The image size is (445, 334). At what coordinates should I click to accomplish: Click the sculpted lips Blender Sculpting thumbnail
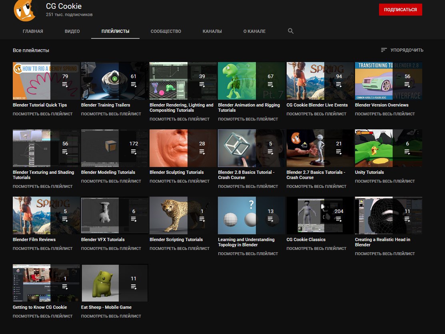pos(183,148)
